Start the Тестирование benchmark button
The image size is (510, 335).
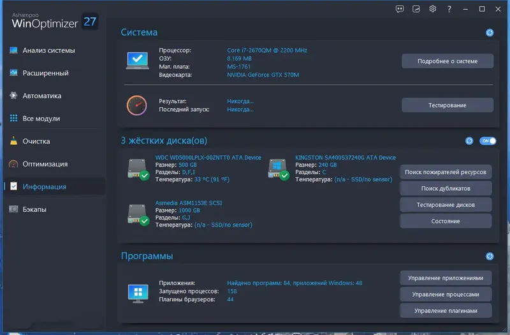[448, 105]
